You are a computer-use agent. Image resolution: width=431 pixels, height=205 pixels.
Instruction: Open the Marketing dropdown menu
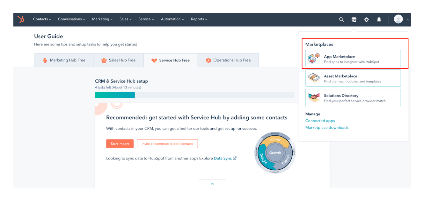102,19
